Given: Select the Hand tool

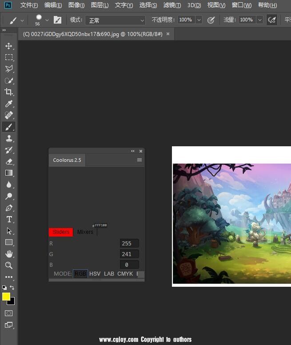Looking at the screenshot, I should coord(8,254).
